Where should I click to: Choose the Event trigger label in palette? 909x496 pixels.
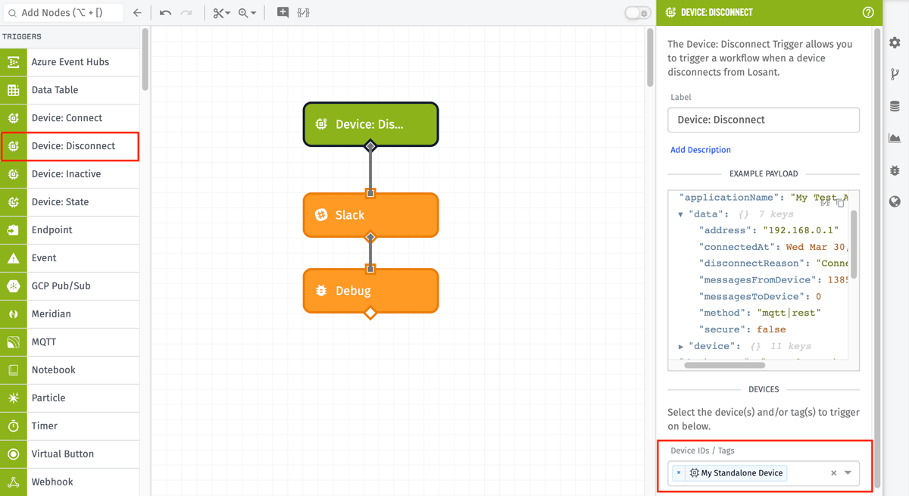coord(44,258)
